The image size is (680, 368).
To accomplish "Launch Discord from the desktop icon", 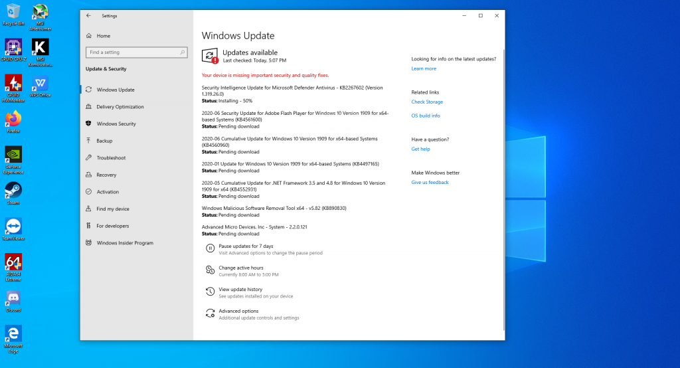I will pos(13,299).
